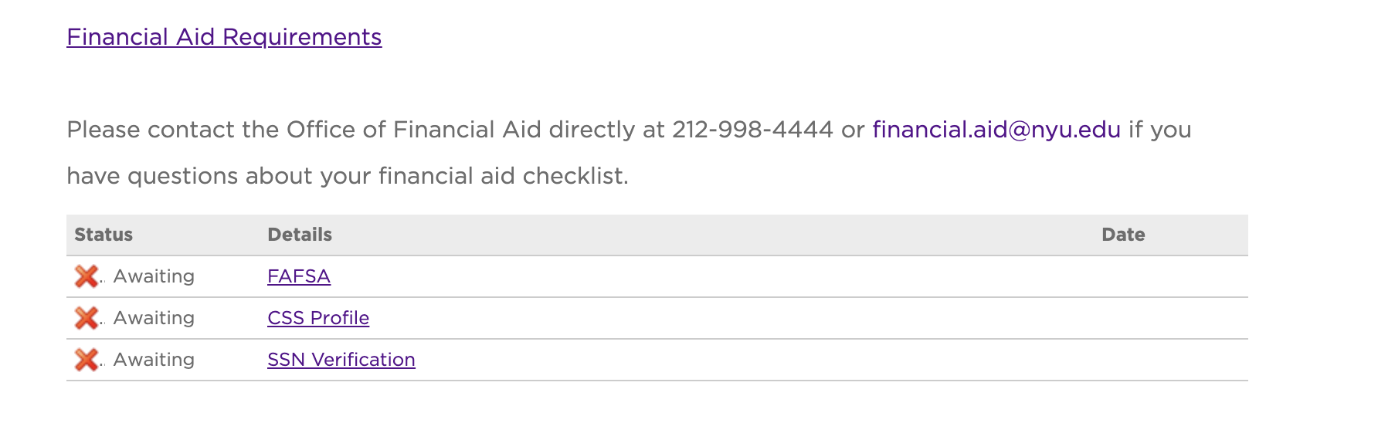Image resolution: width=1378 pixels, height=423 pixels.
Task: Click the 'financial aid checklist' sentence text
Action: pos(348,176)
